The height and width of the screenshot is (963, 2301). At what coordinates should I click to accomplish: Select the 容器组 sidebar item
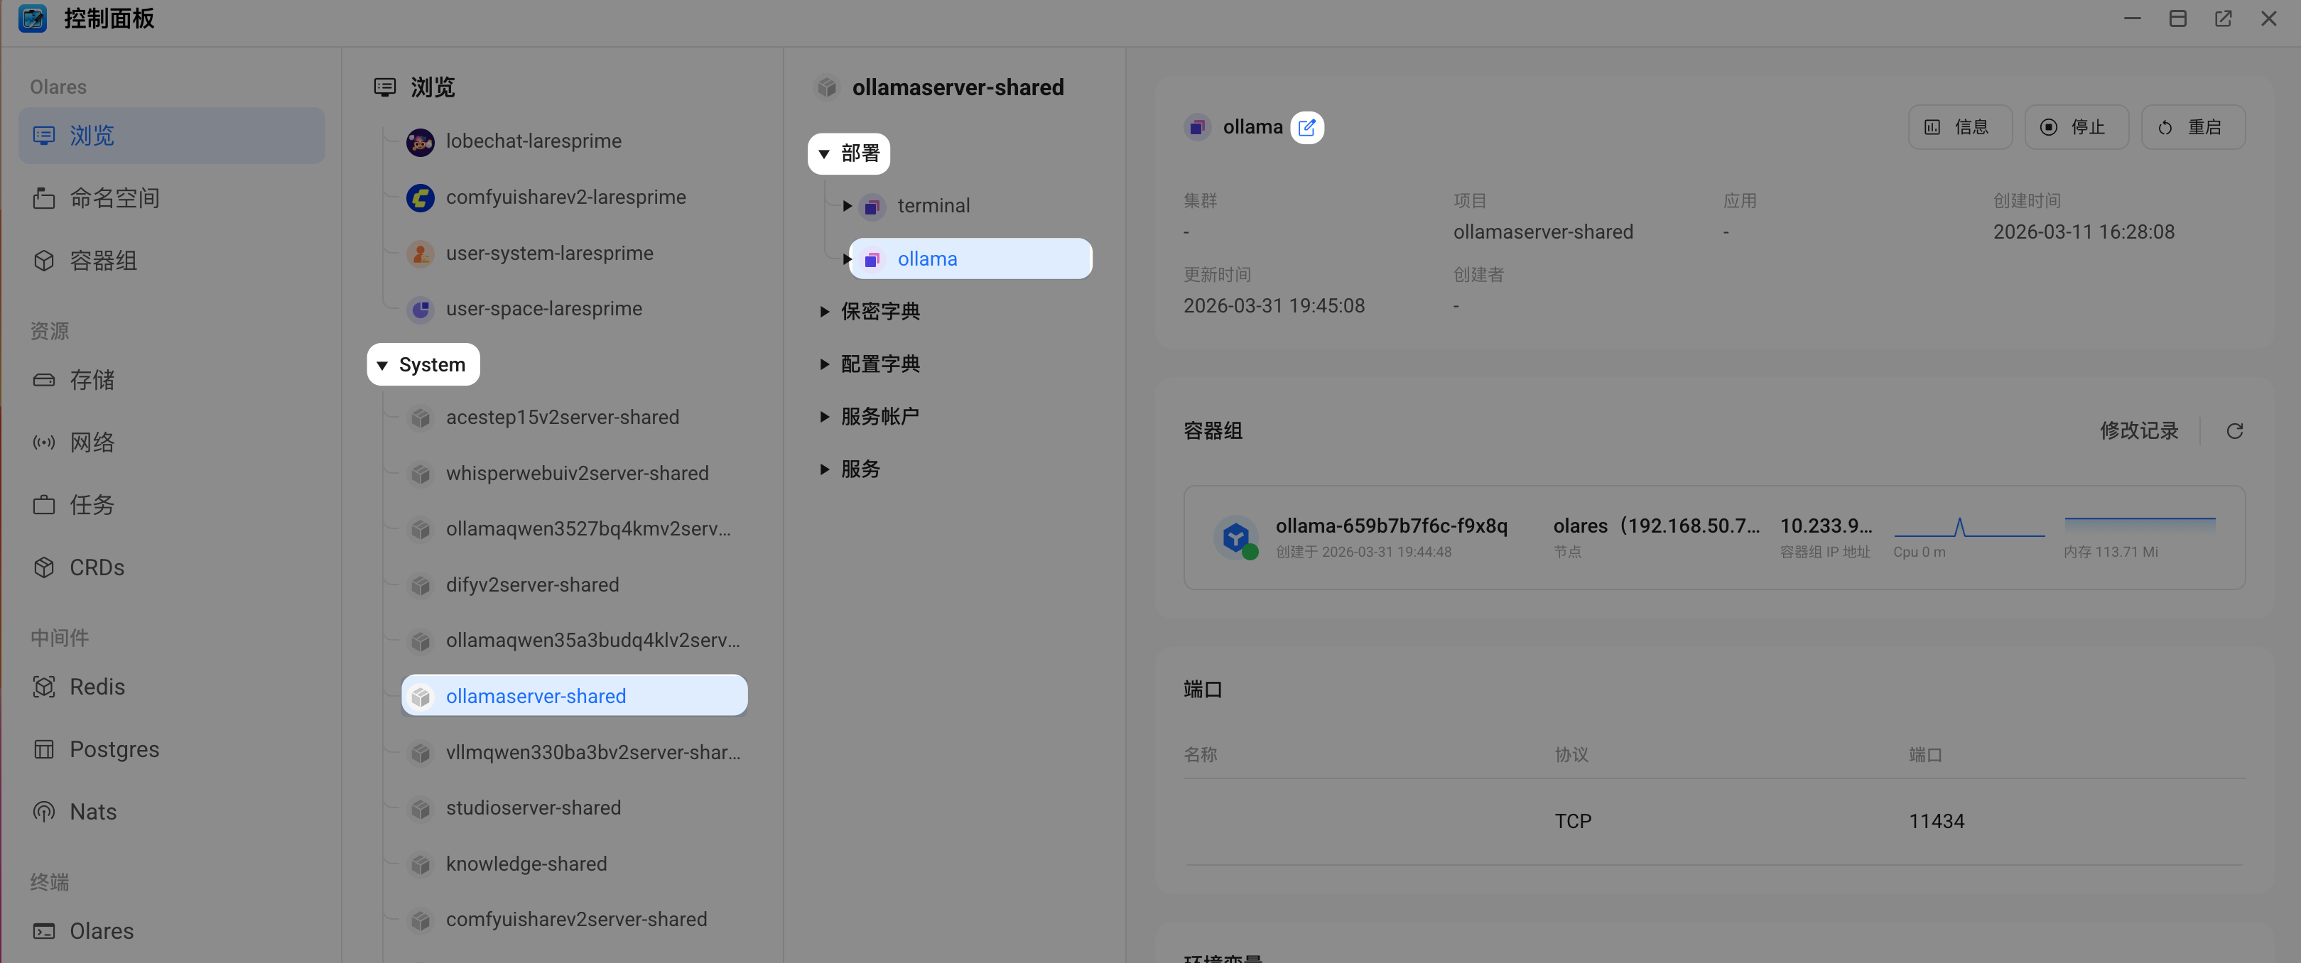(x=103, y=260)
